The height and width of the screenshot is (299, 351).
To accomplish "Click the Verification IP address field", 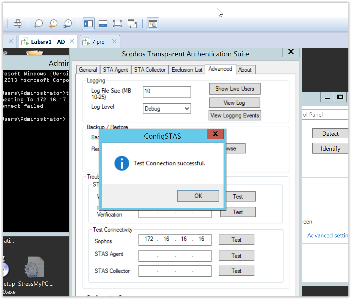I will pyautogui.click(x=175, y=214).
